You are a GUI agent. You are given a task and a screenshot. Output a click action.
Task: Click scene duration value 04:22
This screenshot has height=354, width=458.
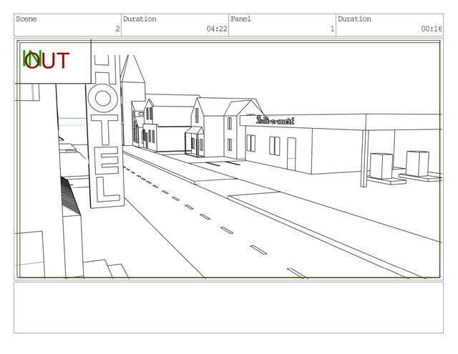pos(217,29)
